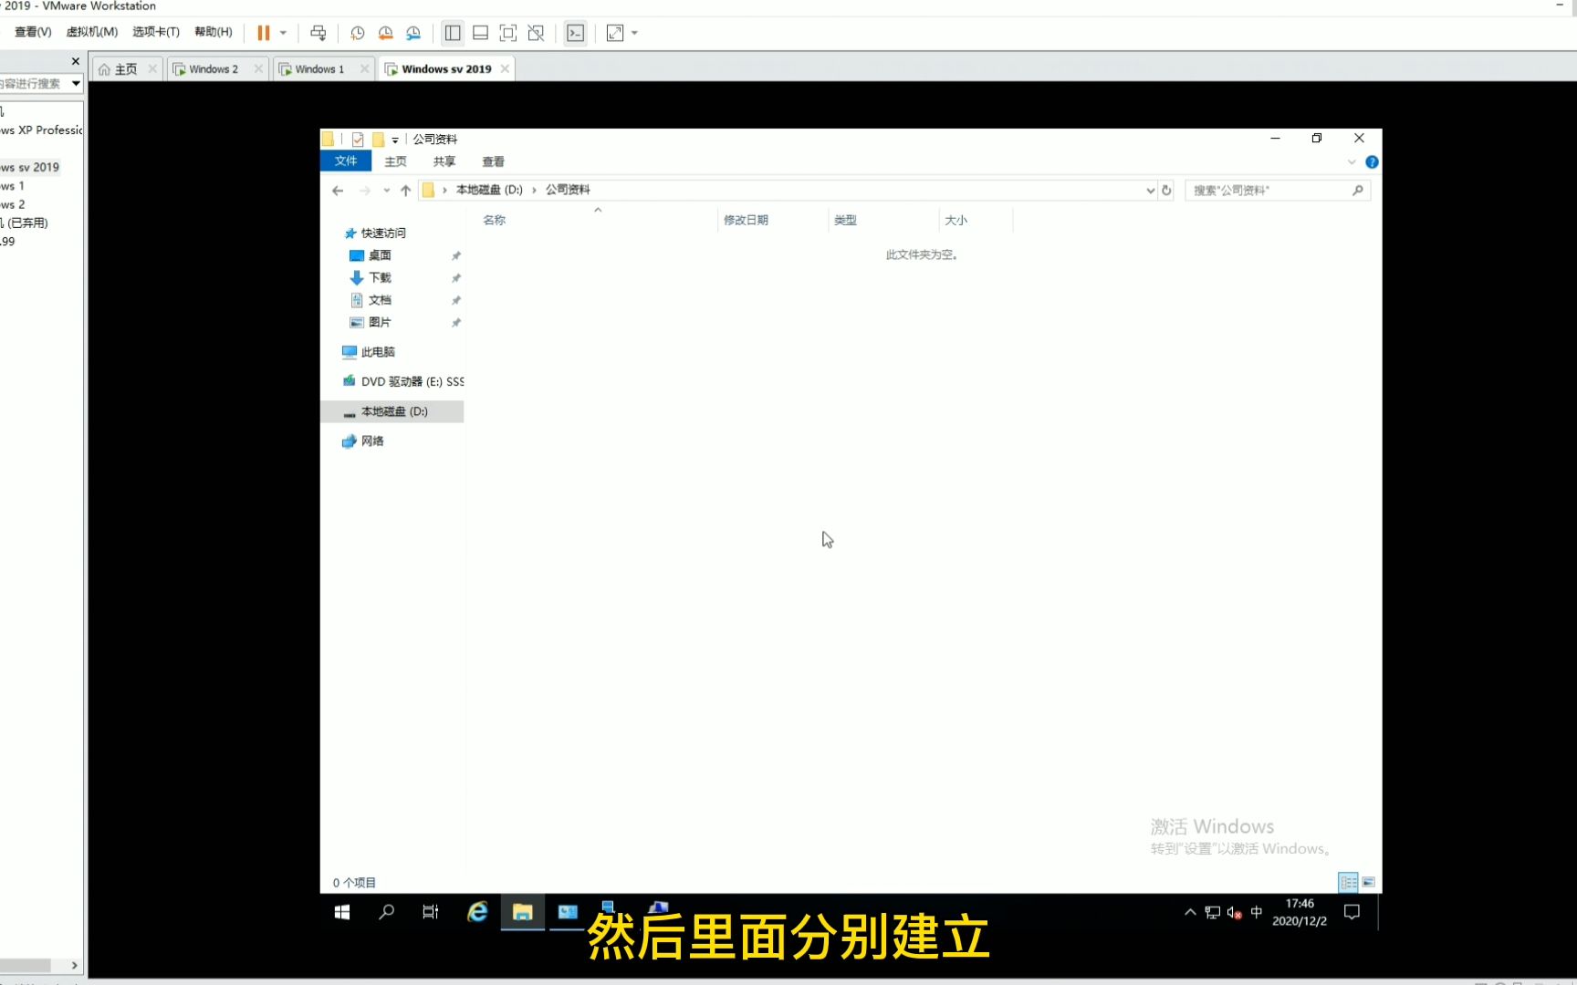1577x985 pixels.
Task: Open the 帮助(H) menu
Action: pyautogui.click(x=214, y=32)
